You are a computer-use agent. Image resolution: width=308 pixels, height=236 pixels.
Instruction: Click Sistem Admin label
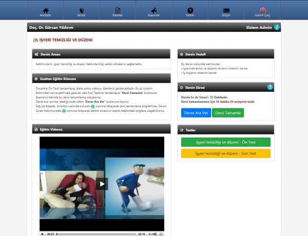259,28
